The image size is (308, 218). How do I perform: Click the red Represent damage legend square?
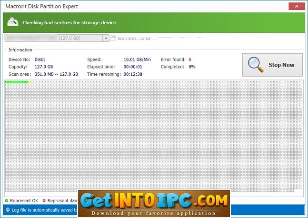[x=44, y=201]
